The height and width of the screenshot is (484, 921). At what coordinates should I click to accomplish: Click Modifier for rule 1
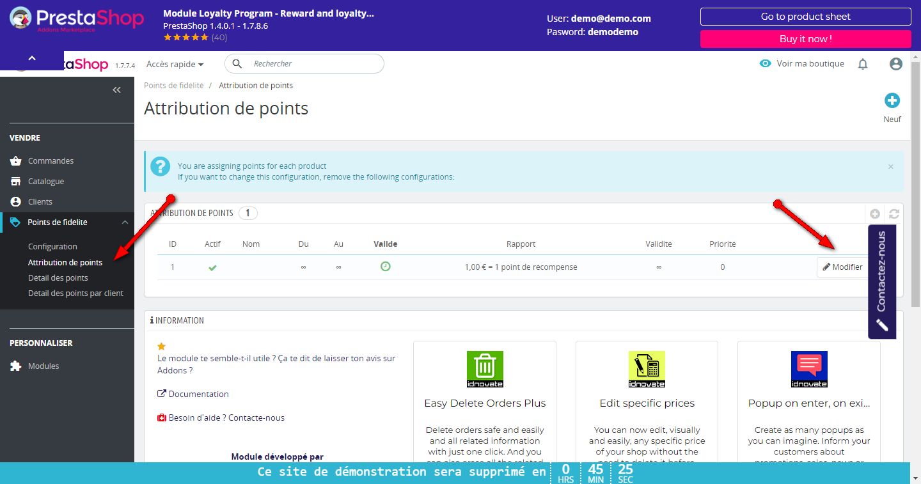pyautogui.click(x=842, y=267)
